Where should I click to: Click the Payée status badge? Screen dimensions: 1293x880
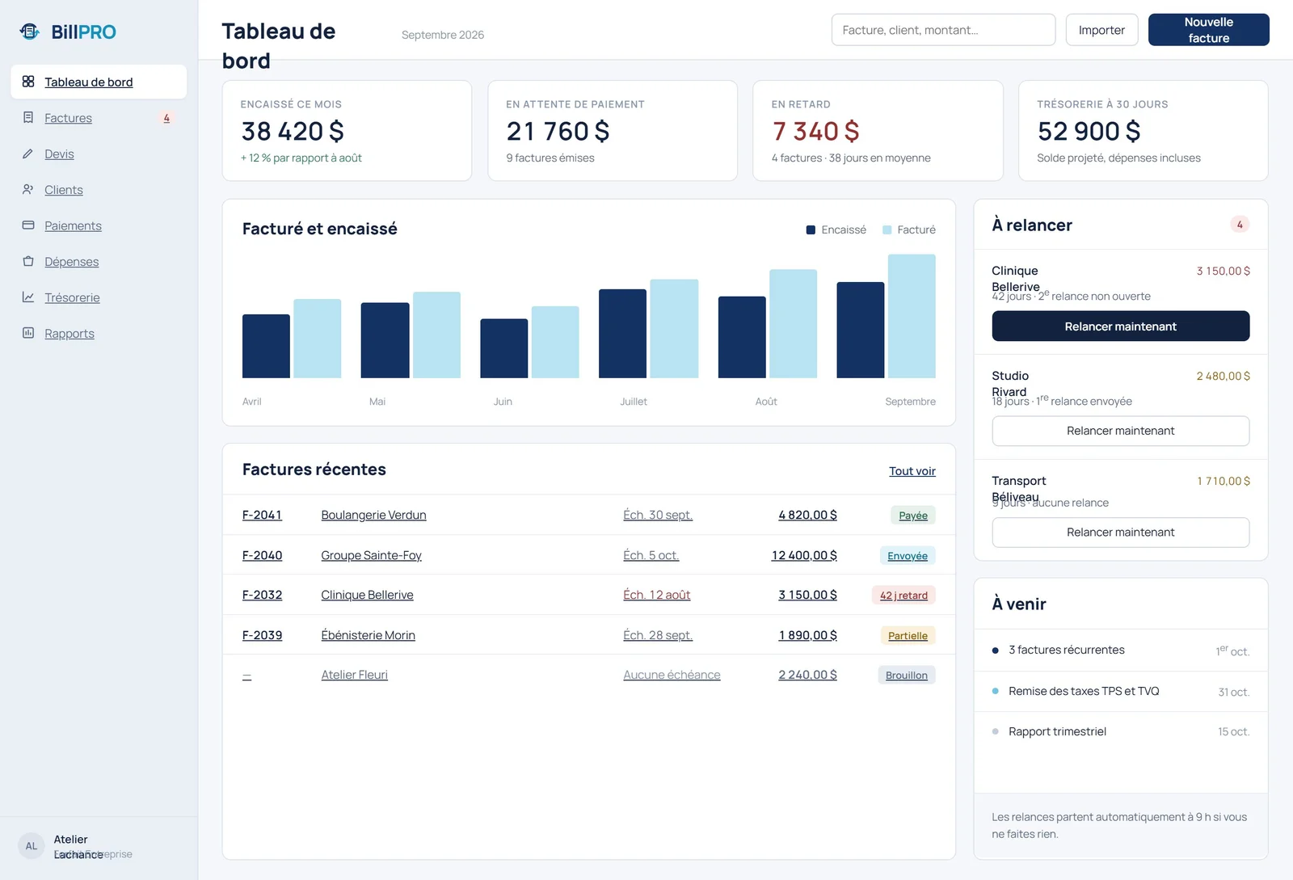(x=913, y=516)
